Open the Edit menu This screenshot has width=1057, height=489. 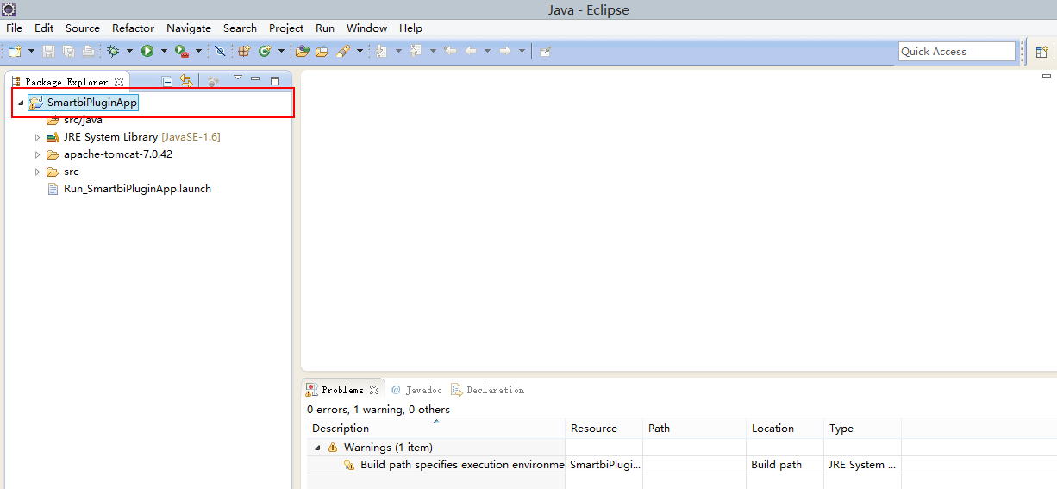(x=44, y=28)
